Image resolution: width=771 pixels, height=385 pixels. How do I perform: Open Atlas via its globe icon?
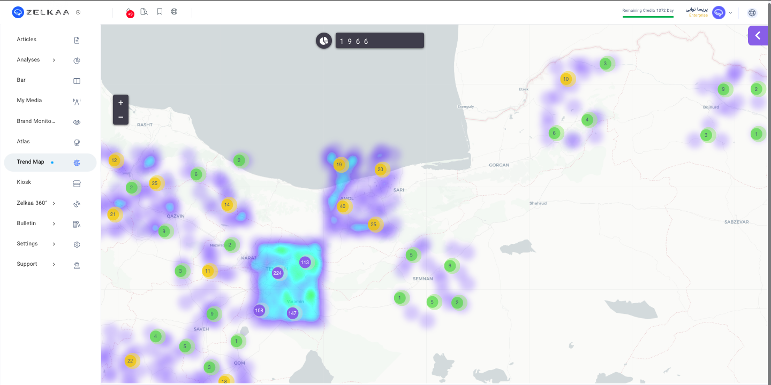point(77,142)
